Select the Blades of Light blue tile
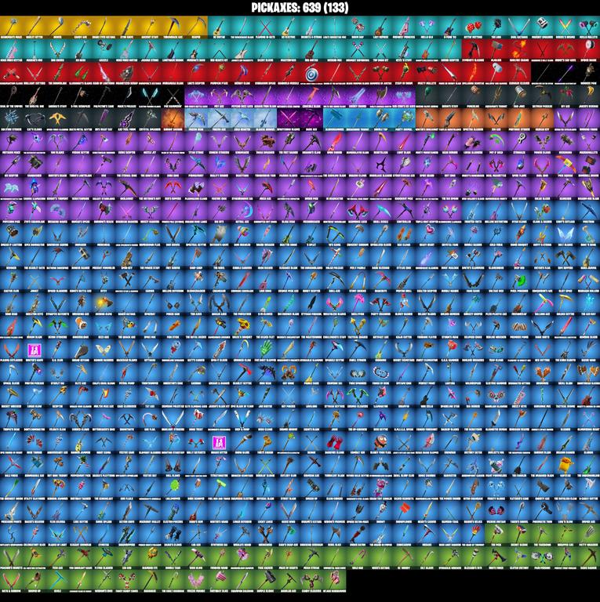 [x=57, y=535]
